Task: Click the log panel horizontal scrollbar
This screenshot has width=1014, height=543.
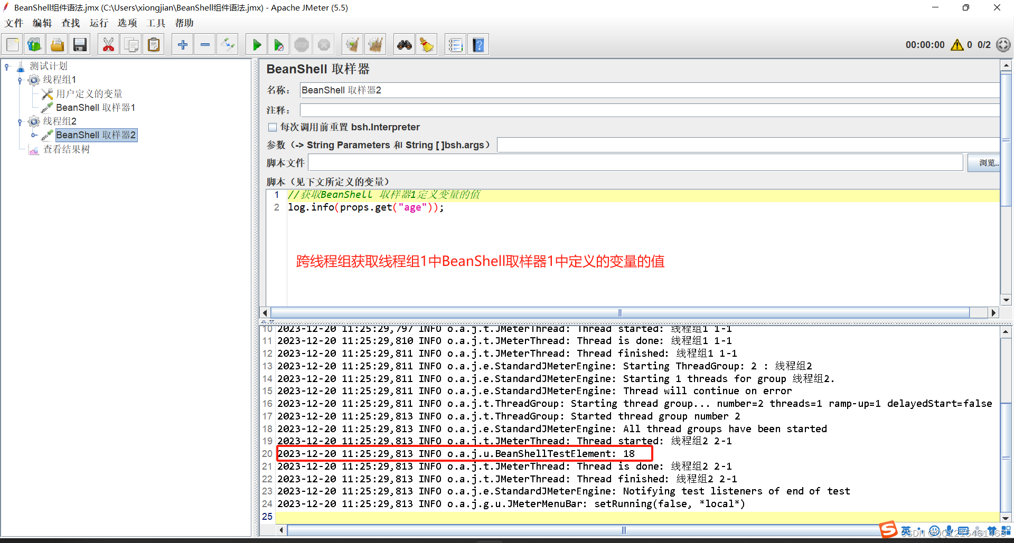Action: click(624, 530)
